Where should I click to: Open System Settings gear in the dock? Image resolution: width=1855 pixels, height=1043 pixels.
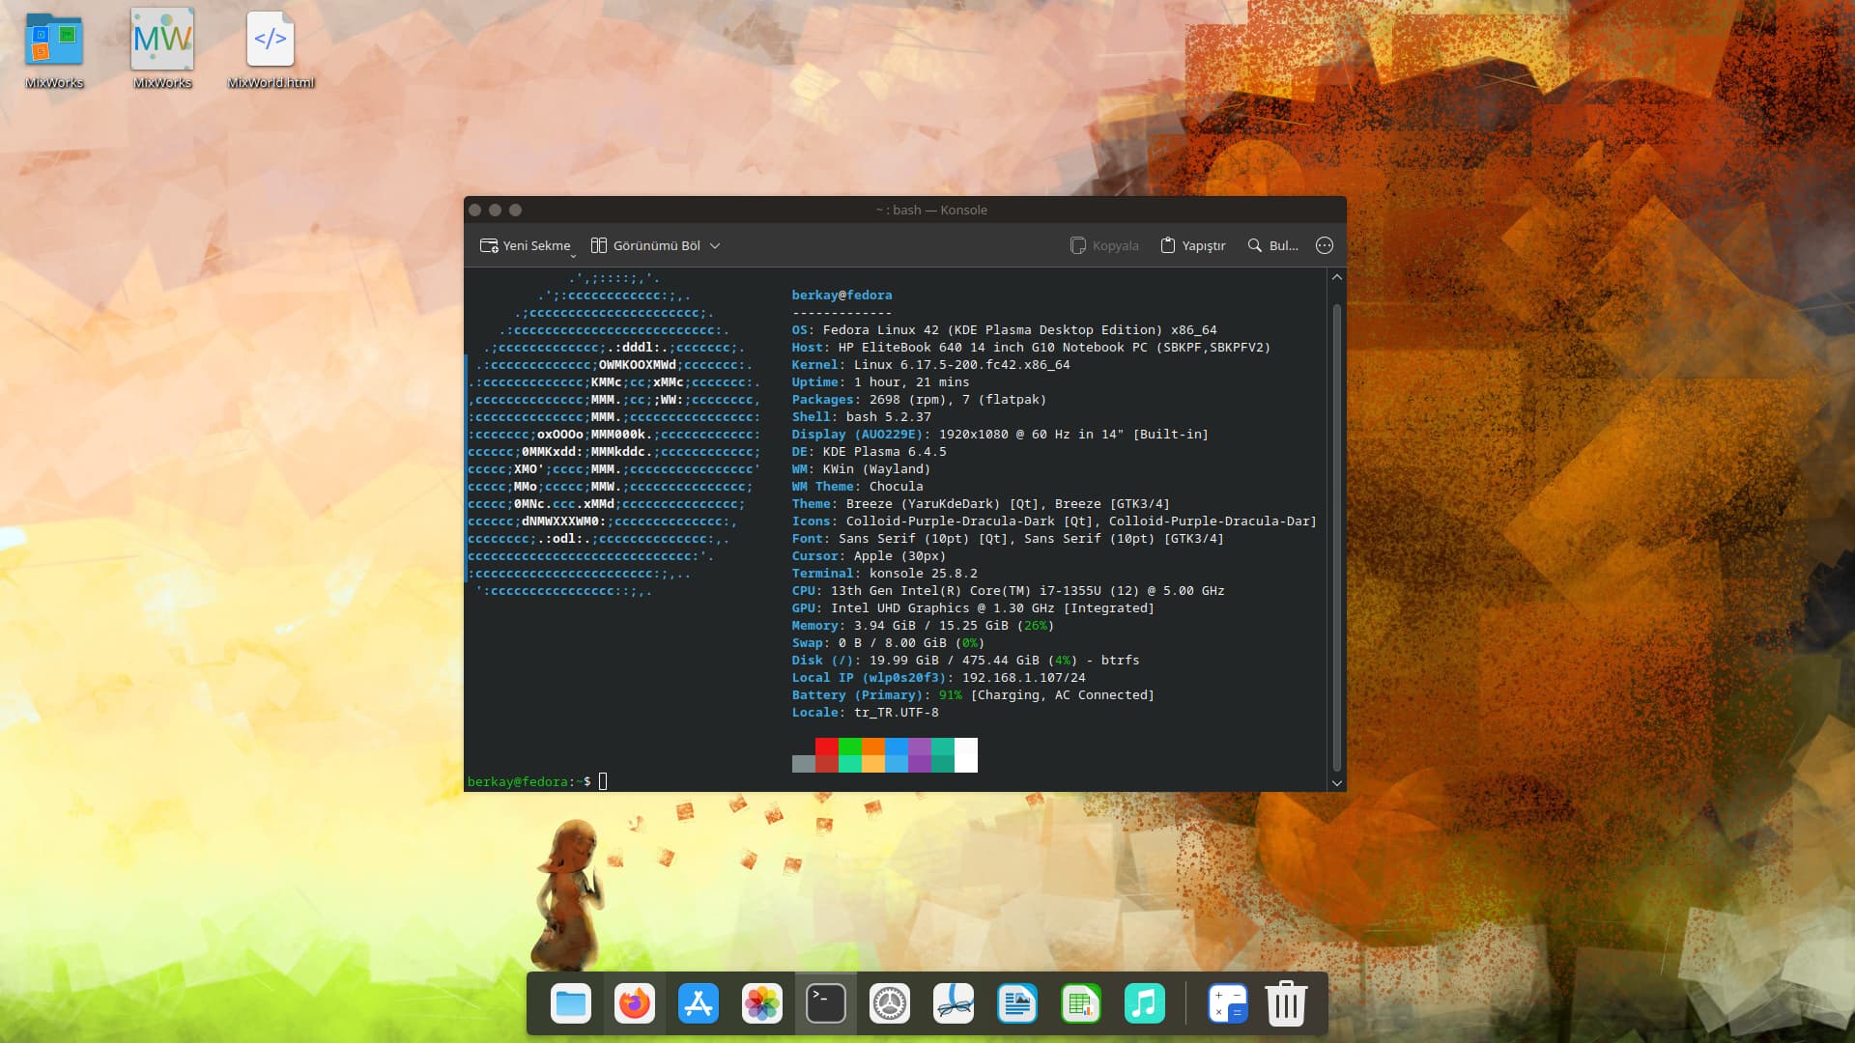[x=890, y=1003]
